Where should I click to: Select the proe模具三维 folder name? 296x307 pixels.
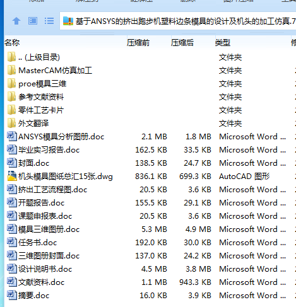(x=42, y=84)
